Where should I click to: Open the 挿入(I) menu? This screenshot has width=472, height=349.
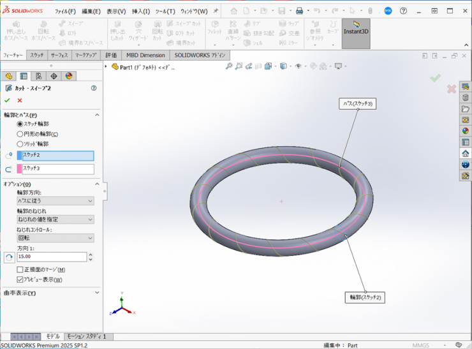(141, 11)
